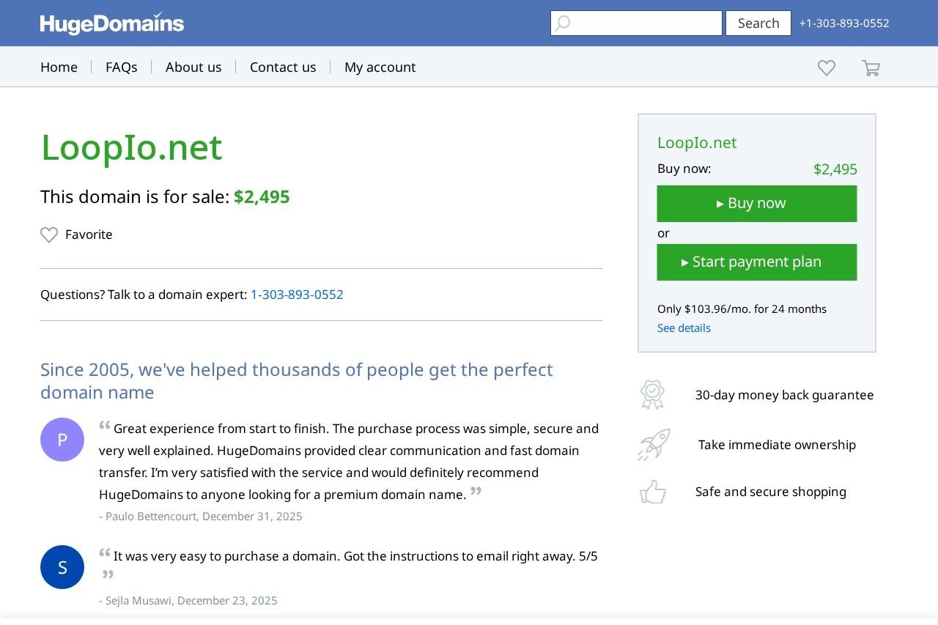Click the rocket immediate ownership icon

[654, 445]
